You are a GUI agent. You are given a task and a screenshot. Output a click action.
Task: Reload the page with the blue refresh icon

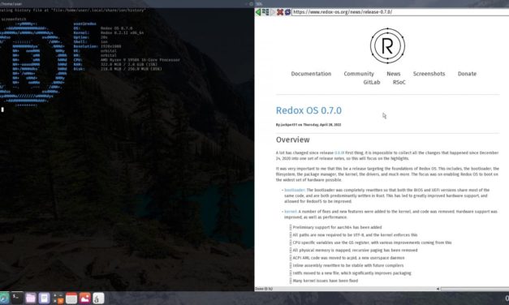pyautogui.click(x=287, y=12)
